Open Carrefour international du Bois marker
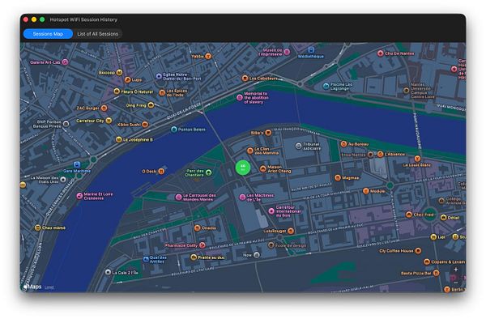Screen dimensions: 486x319 (x=271, y=211)
